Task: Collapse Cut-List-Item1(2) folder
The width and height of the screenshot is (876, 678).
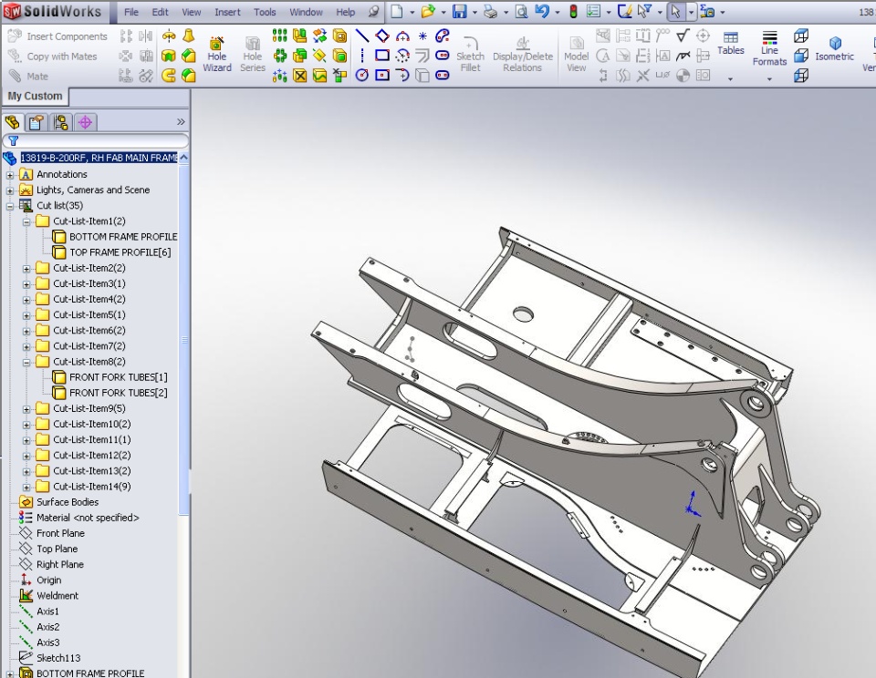Action: point(26,221)
